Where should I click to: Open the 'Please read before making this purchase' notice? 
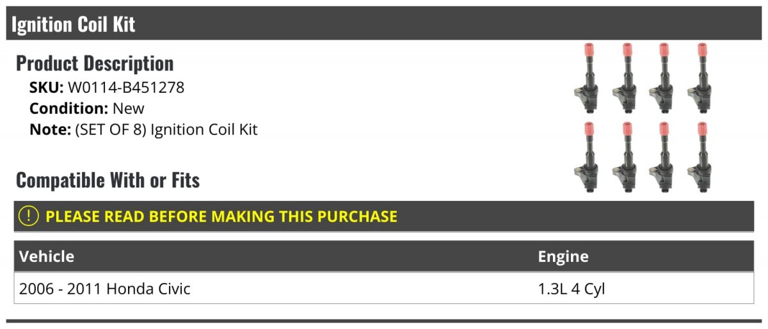click(221, 216)
